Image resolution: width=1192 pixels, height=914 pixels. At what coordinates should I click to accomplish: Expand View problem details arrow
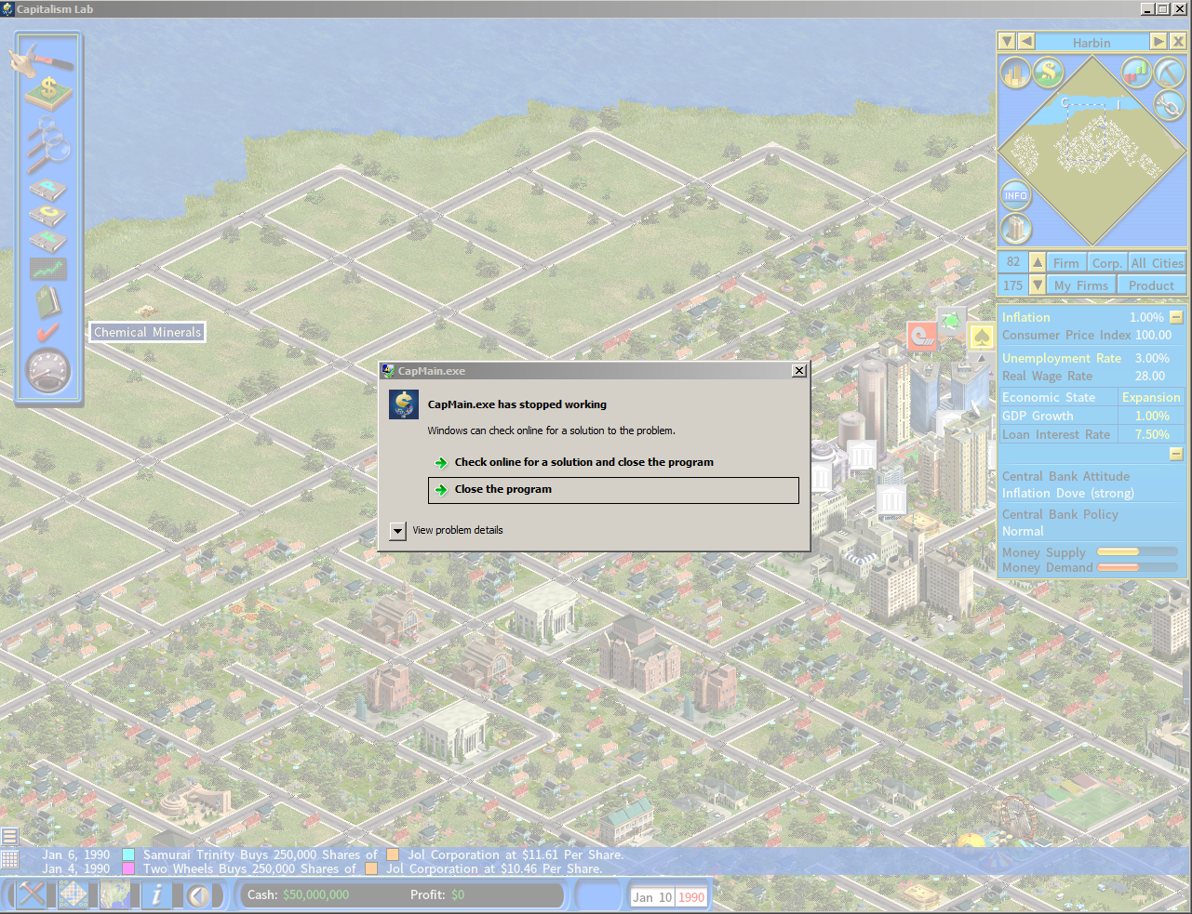click(397, 530)
